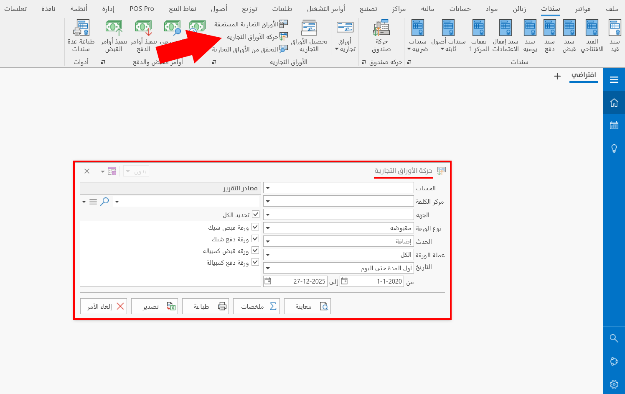This screenshot has height=394, width=625.
Task: Click the تحصيل الأوراق التجارية icon
Action: (x=310, y=36)
